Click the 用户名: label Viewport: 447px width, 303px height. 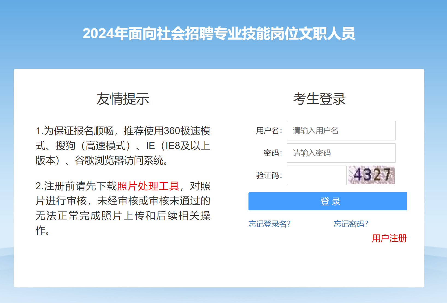(x=269, y=131)
